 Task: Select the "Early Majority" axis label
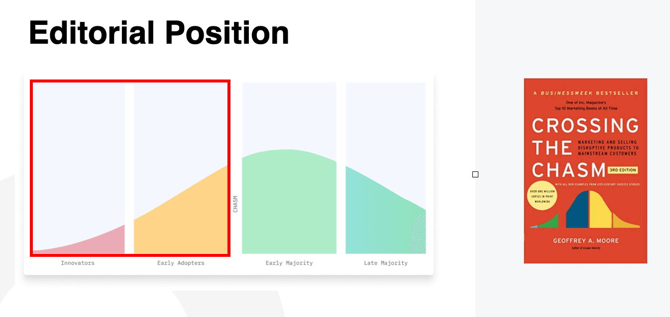(289, 263)
